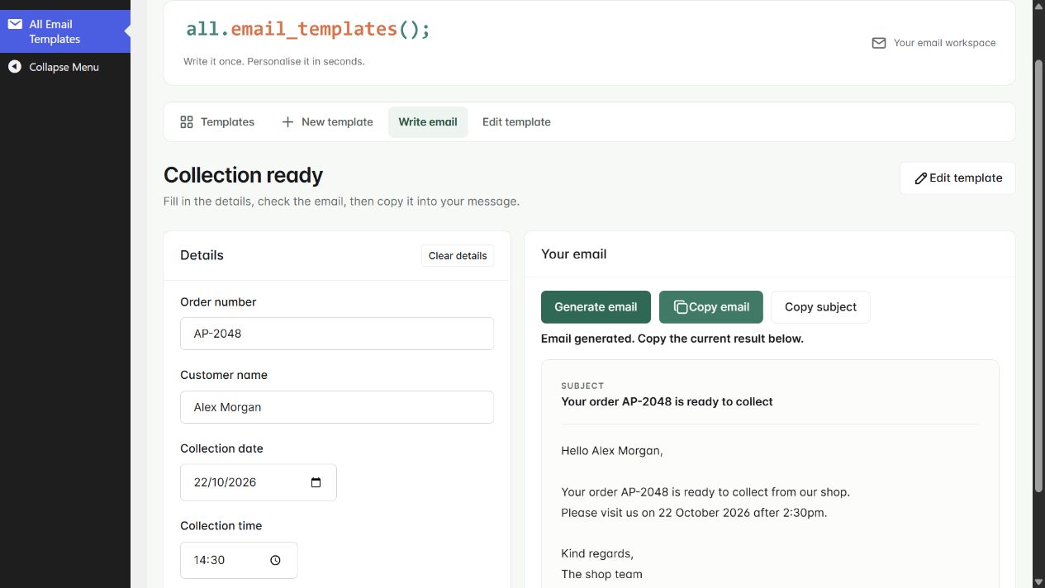Click the copy icon on Copy email button
Viewport: 1045px width, 588px height.
681,307
